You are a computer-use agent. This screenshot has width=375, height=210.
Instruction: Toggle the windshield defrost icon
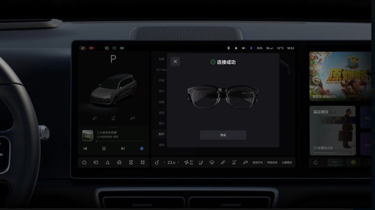pos(212,162)
